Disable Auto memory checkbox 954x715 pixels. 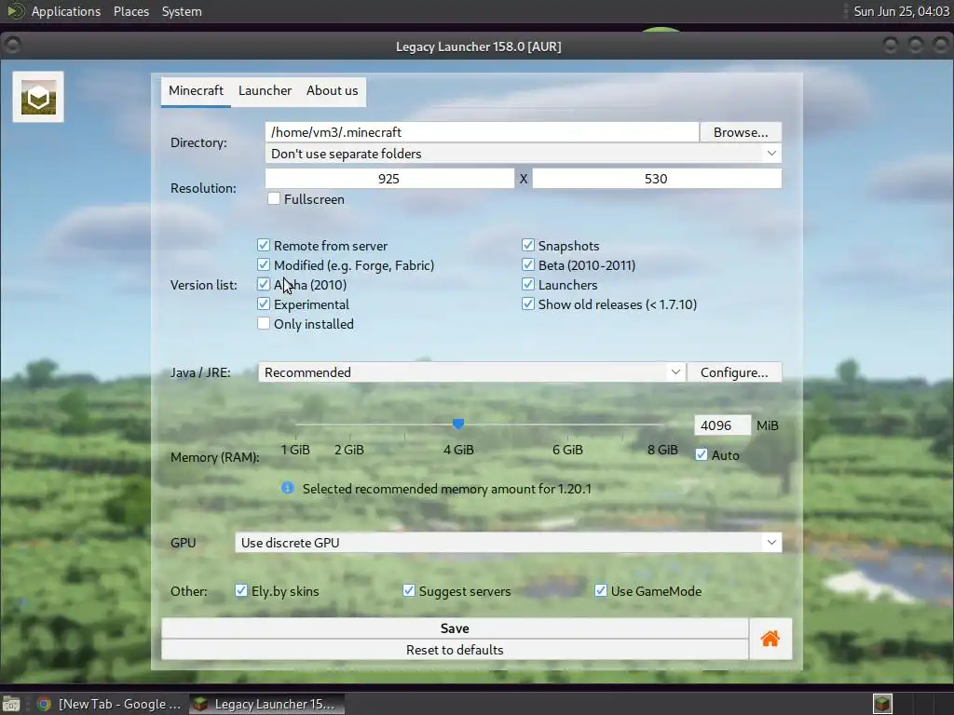pyautogui.click(x=702, y=454)
